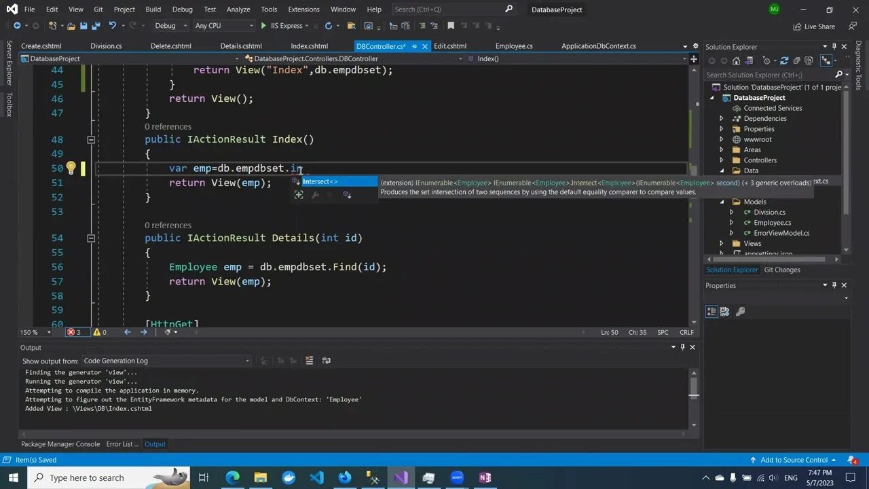Collapse the Models folder in Solution Explorer

[722, 202]
